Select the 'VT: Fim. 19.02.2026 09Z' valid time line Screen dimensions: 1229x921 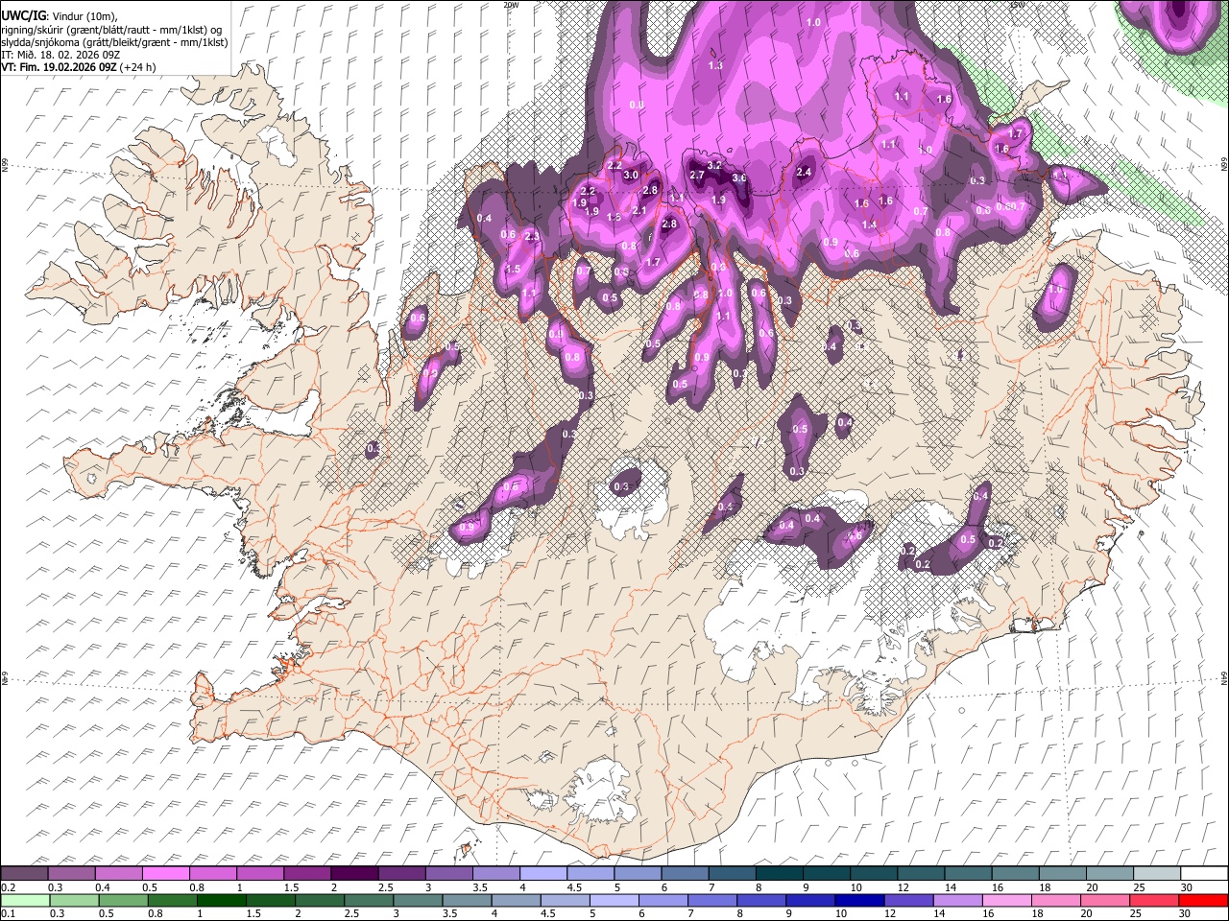(x=60, y=67)
